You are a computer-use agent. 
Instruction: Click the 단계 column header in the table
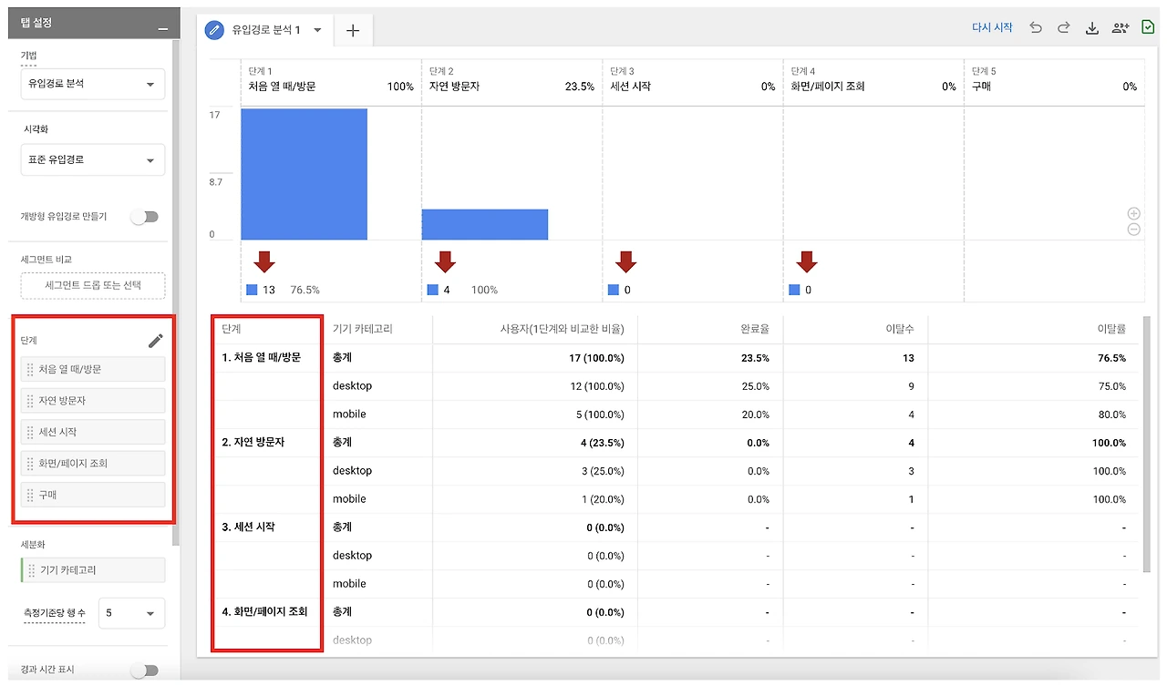(x=232, y=330)
